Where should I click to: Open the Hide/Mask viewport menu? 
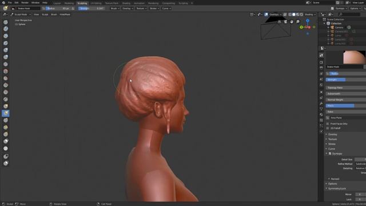click(x=65, y=14)
